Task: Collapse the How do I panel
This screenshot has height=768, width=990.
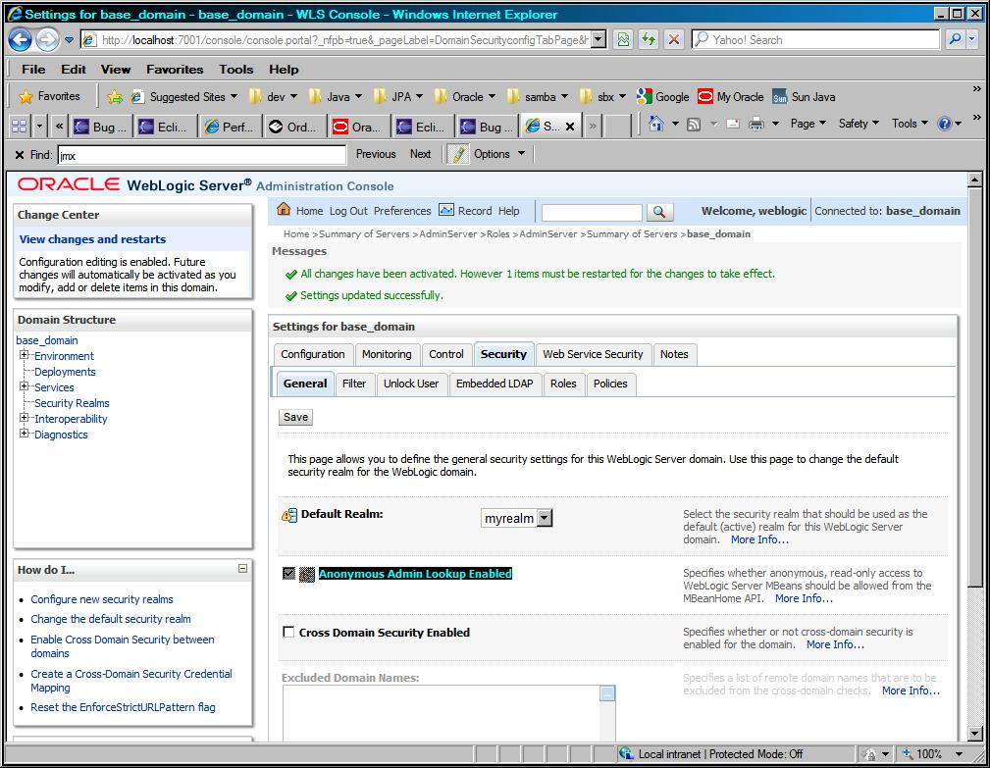Action: click(x=242, y=569)
